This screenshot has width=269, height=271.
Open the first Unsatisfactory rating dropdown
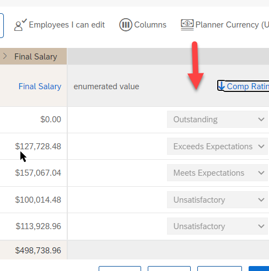click(x=217, y=199)
